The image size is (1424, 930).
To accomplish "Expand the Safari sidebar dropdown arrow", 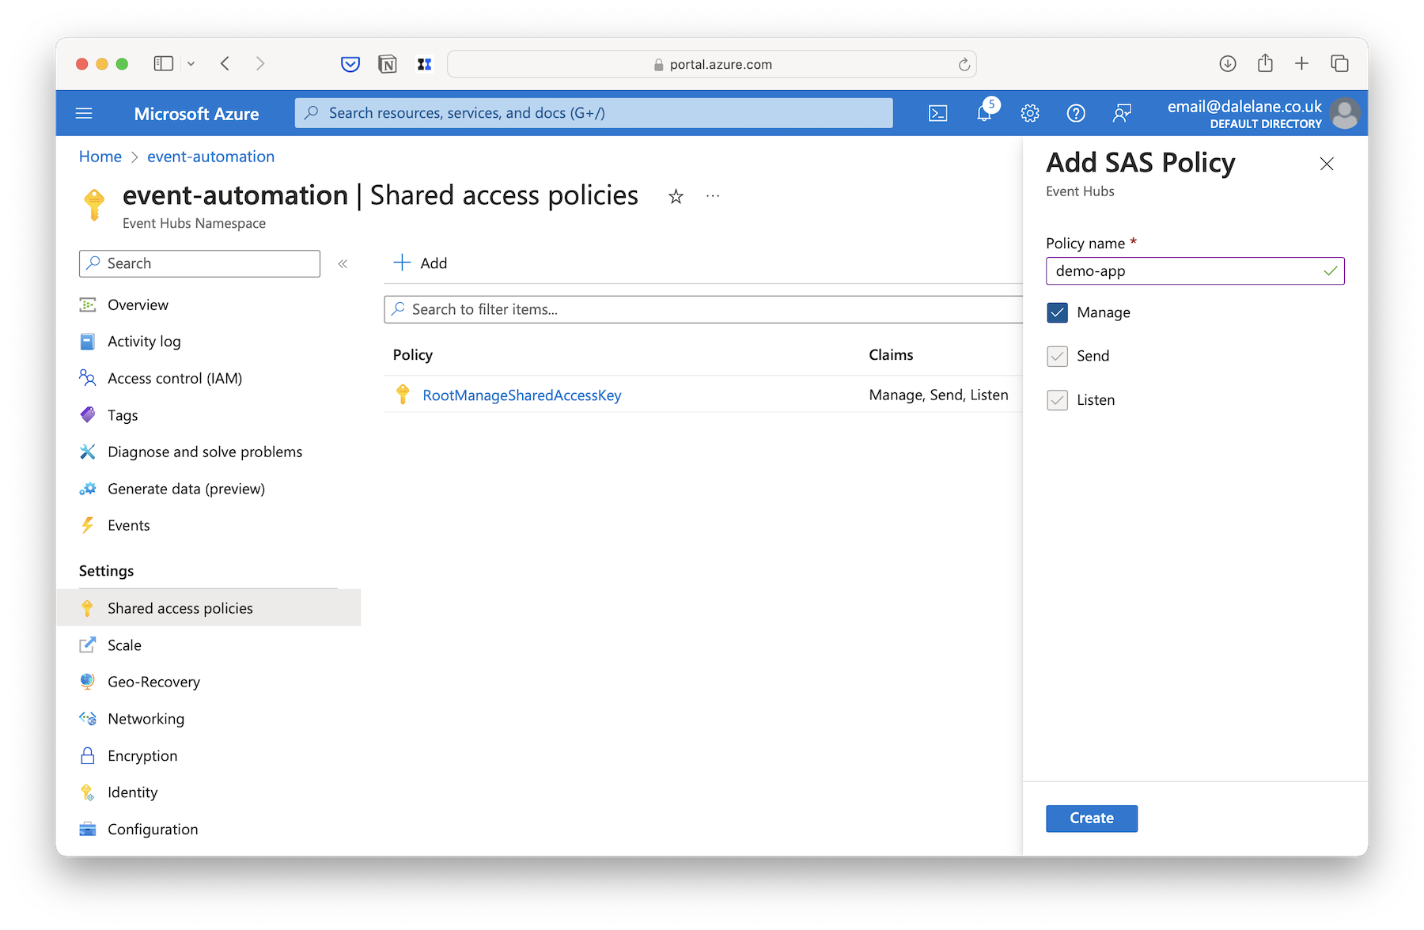I will pyautogui.click(x=191, y=64).
